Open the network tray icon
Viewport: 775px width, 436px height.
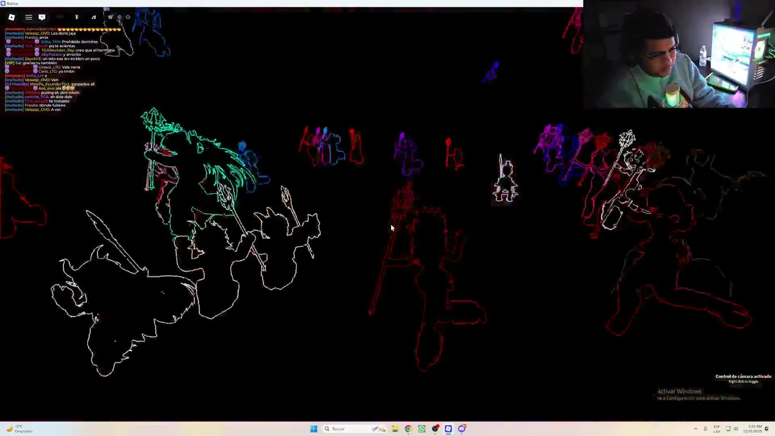(x=728, y=429)
